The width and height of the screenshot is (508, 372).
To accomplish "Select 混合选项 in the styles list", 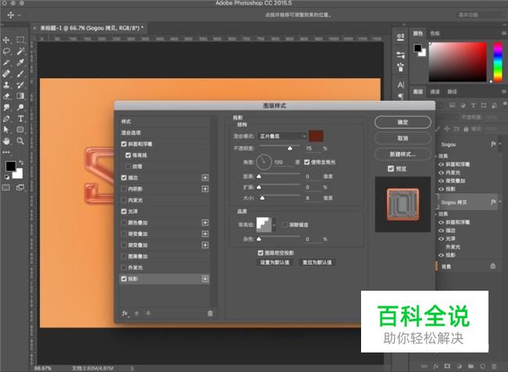I will point(165,133).
